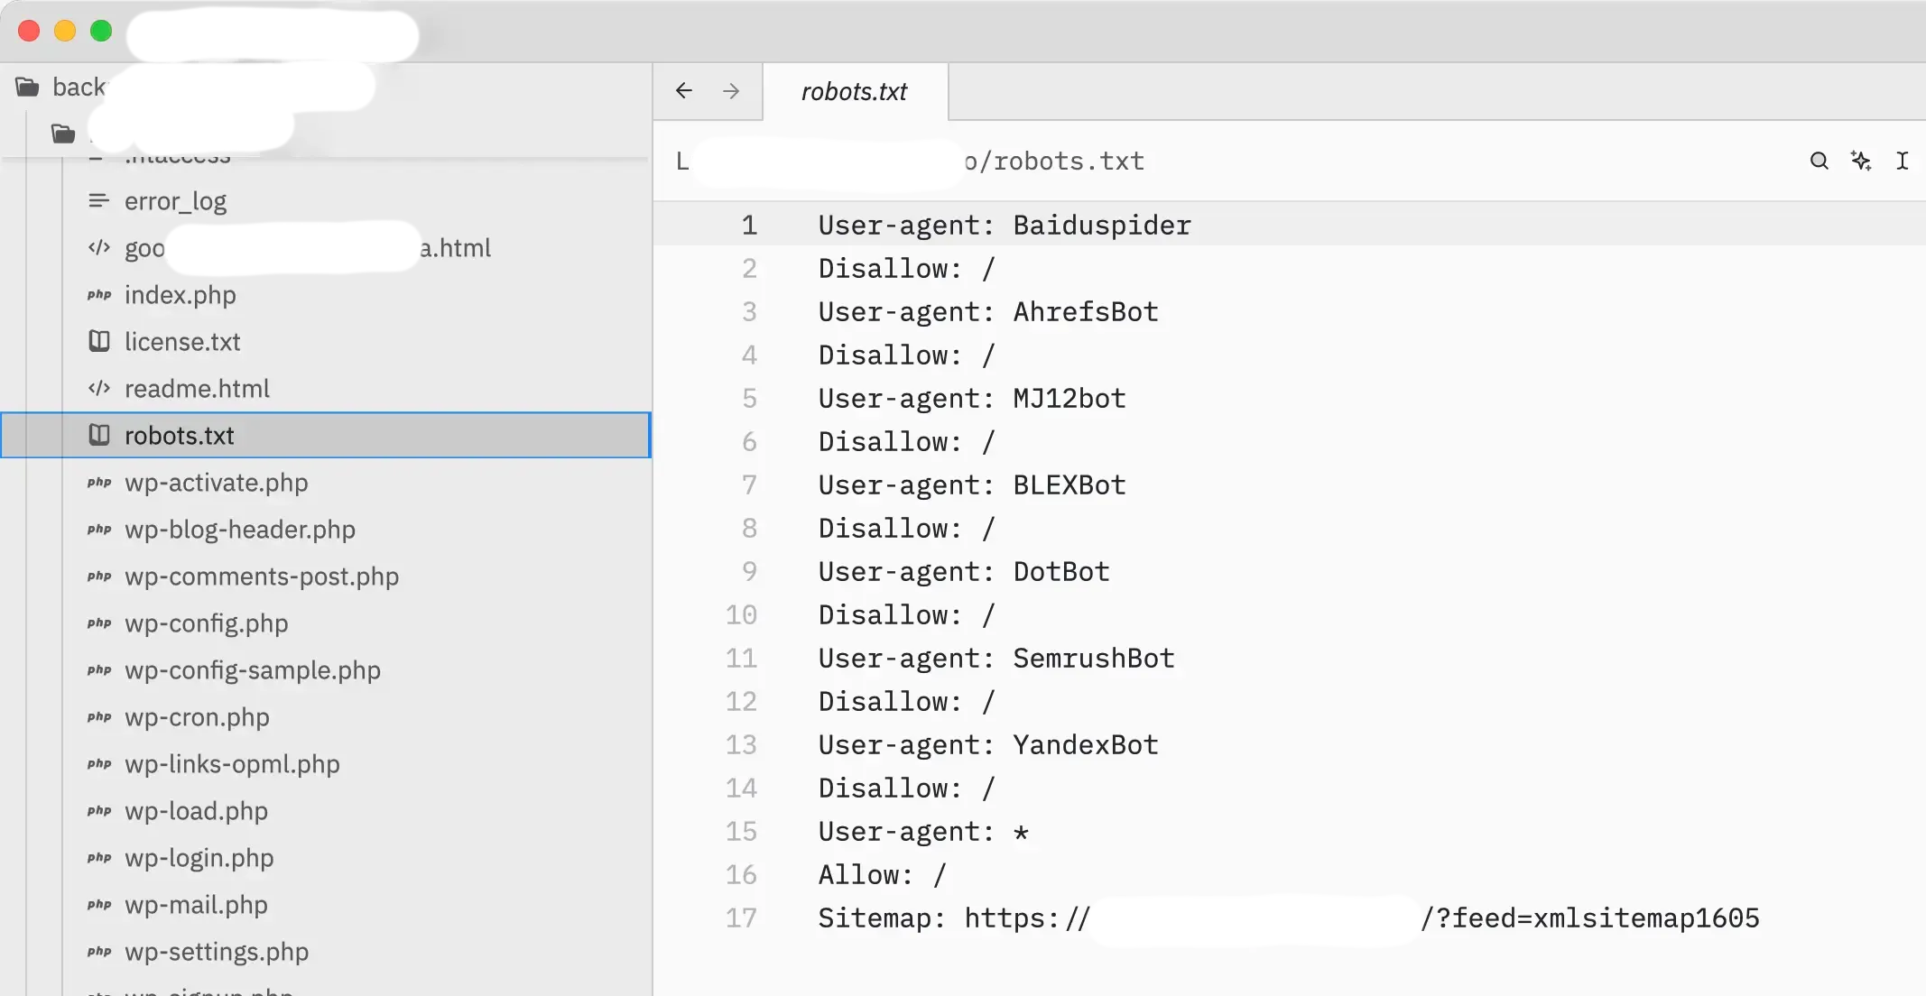Open wp-login.php in the file tree
Screen dimensions: 1926x996
click(x=199, y=858)
